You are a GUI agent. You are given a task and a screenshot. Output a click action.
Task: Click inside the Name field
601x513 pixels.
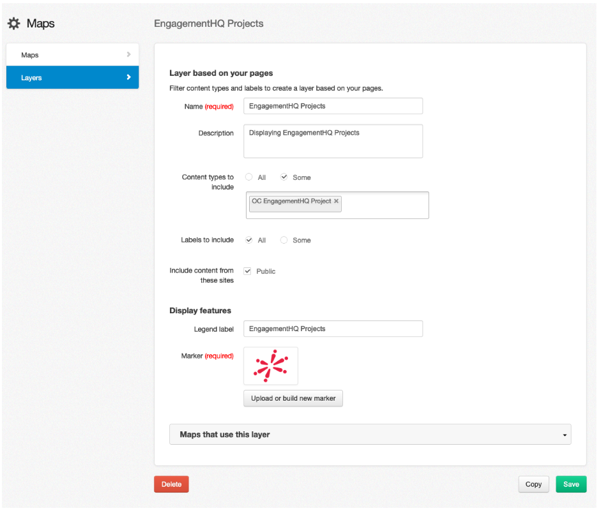332,106
